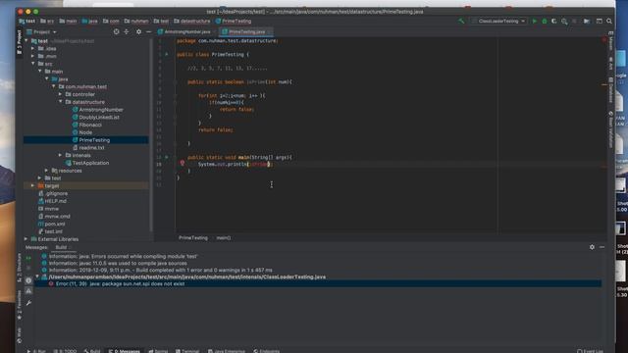The height and width of the screenshot is (353, 628).
Task: Switch to ArmstrongNumber.java editor tab
Action: tap(184, 31)
